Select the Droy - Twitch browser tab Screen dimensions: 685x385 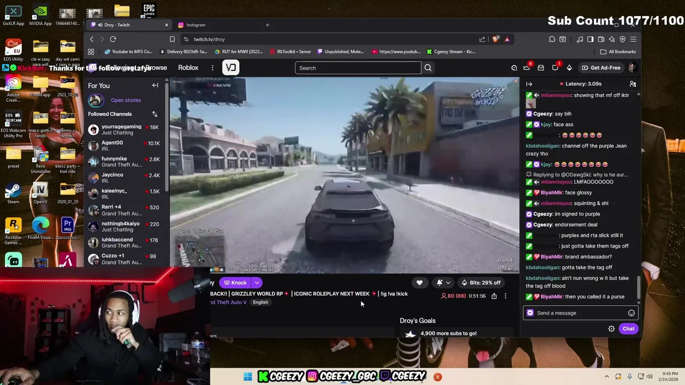point(130,25)
